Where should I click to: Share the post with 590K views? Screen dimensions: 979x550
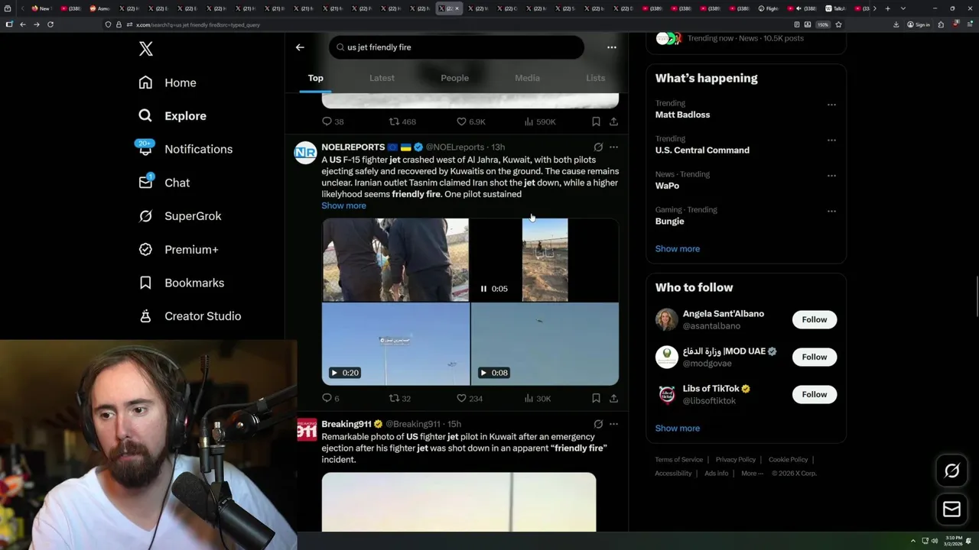(x=613, y=121)
